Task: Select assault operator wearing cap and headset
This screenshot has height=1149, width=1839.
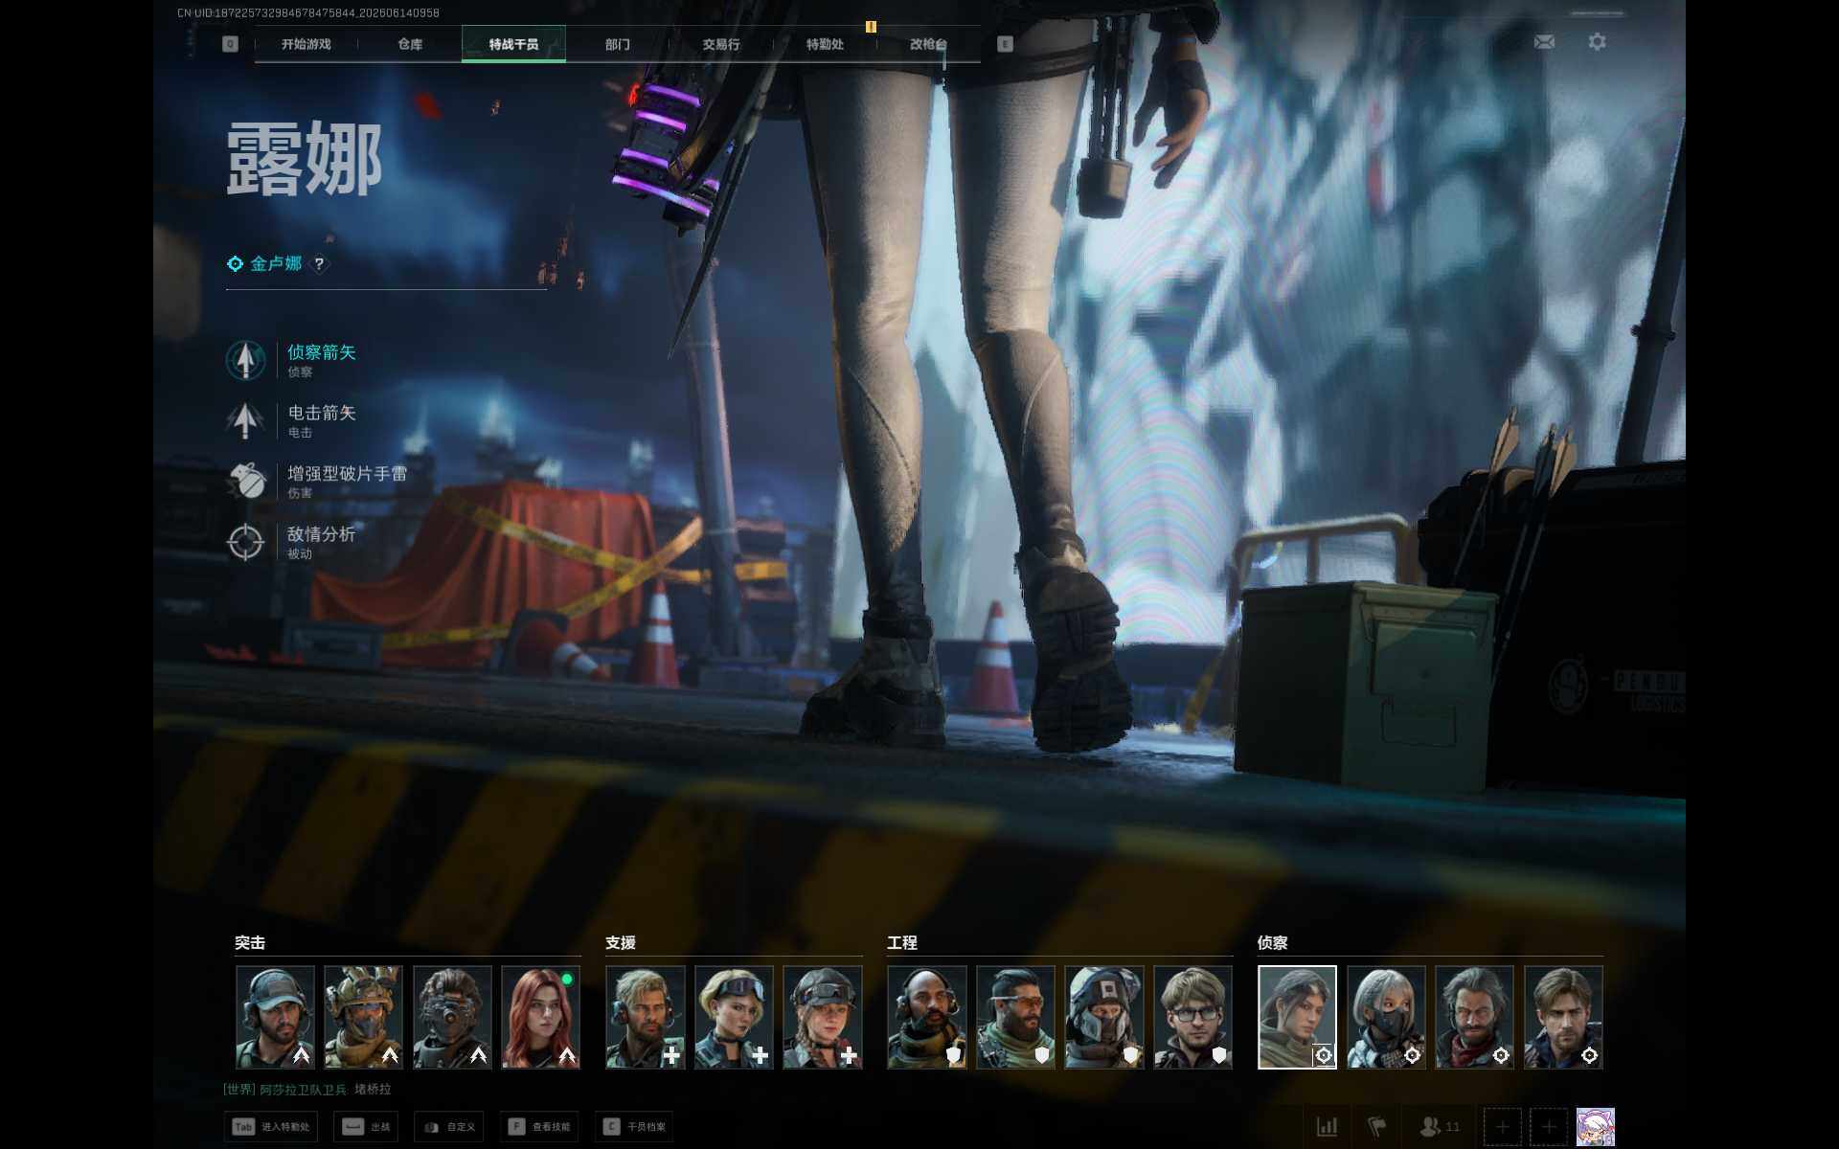Action: 275,1017
